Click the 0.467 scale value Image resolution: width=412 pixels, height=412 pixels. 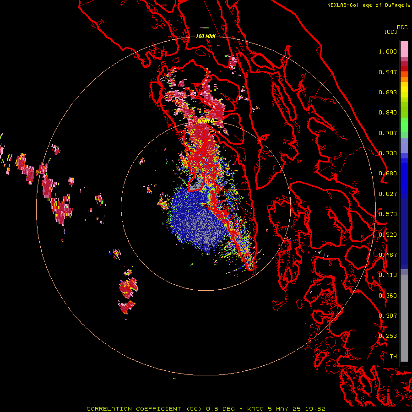pyautogui.click(x=388, y=255)
